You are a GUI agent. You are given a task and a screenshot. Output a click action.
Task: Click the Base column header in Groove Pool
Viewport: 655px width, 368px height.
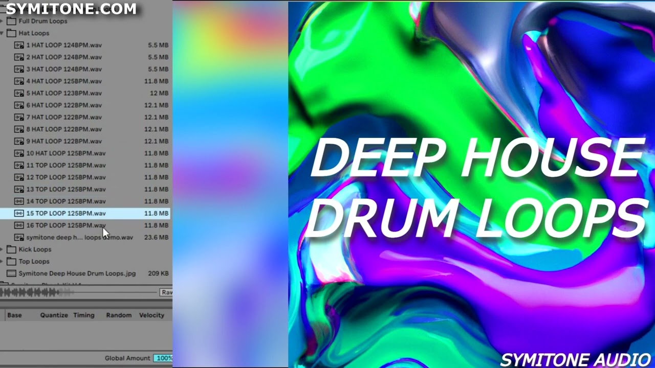tap(14, 315)
